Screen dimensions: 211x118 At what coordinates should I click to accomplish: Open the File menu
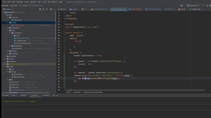coord(4,2)
